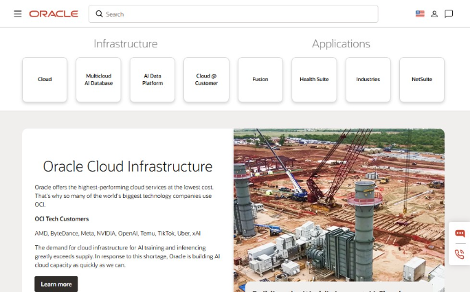Open the chat bubble icon in header
Viewport: 470px width, 292px height.
[449, 14]
